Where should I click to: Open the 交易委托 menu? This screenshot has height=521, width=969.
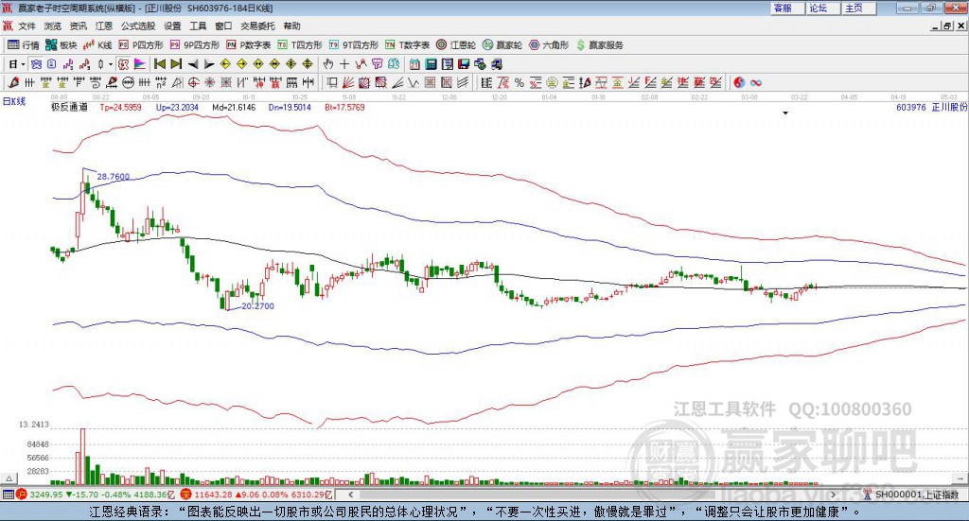[257, 26]
